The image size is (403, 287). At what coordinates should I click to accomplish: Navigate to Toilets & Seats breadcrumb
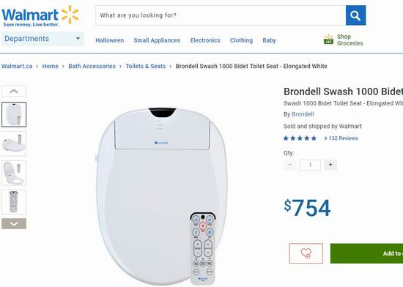point(146,66)
